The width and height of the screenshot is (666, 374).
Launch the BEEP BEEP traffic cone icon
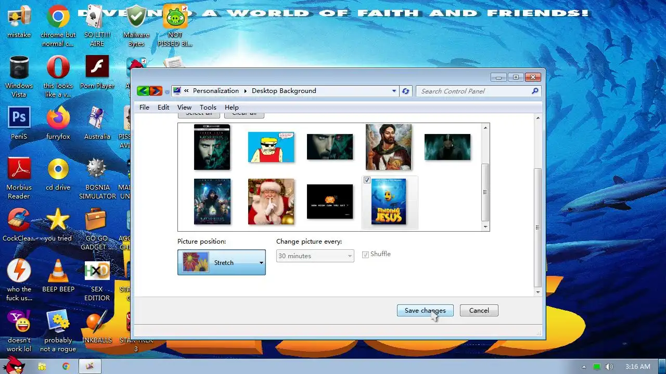pyautogui.click(x=58, y=275)
